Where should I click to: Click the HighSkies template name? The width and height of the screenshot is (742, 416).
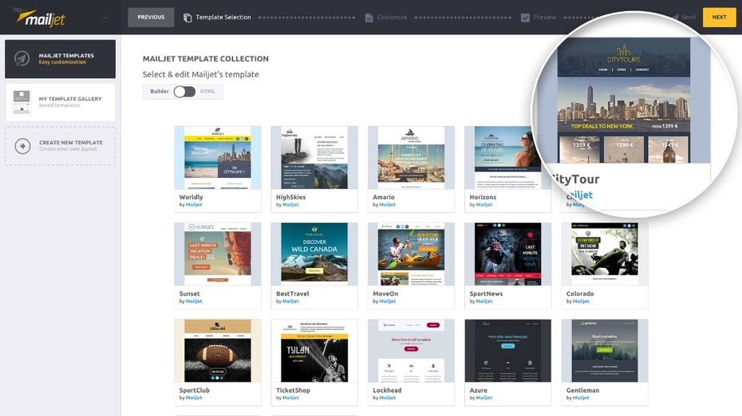coord(291,197)
